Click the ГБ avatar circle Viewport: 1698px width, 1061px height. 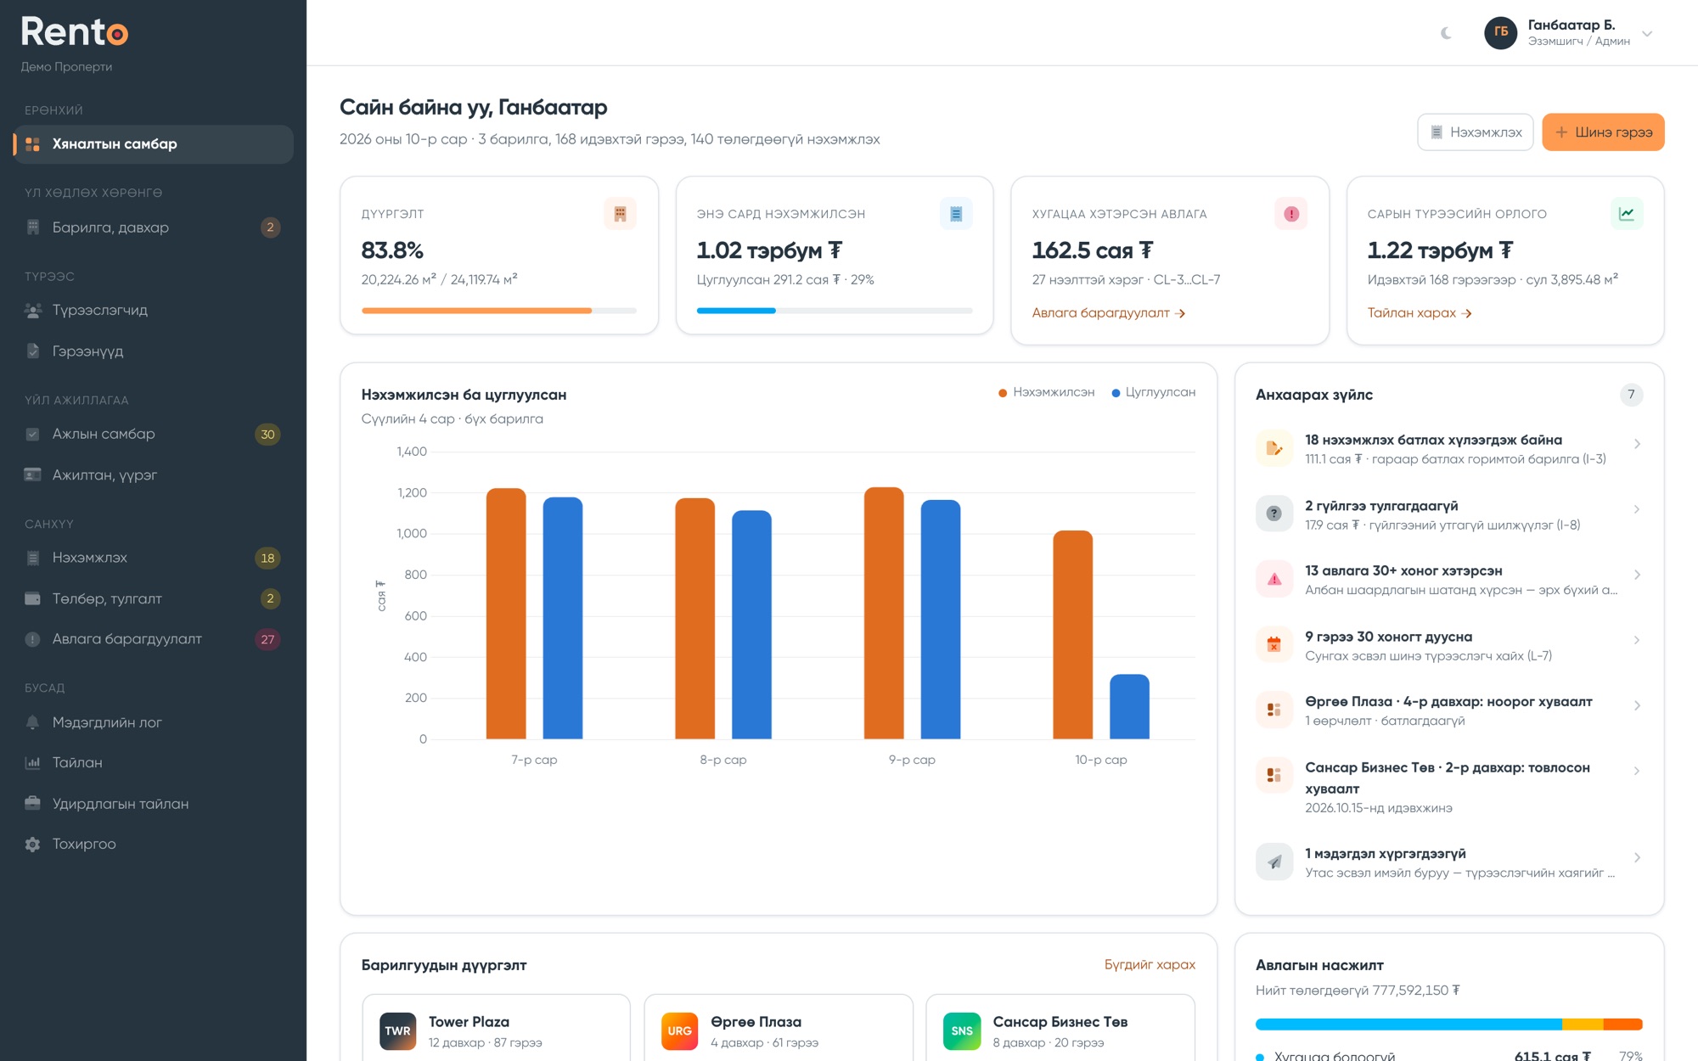1501,32
